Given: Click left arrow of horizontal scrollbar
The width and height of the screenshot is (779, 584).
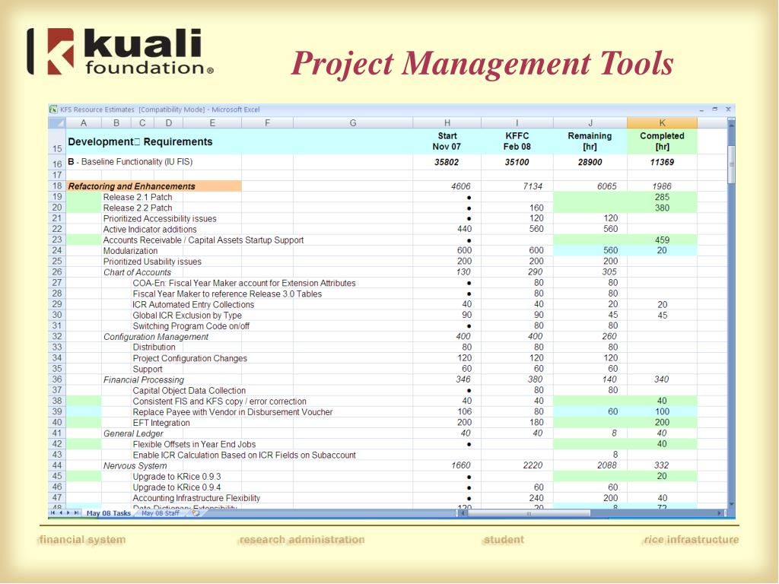Looking at the screenshot, I should coord(463,513).
